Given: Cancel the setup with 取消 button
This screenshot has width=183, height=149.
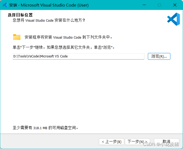Looking at the screenshot, I should point(166,142).
